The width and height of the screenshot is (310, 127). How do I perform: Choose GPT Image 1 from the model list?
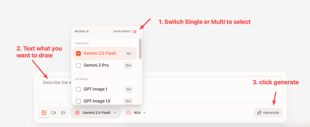(95, 89)
